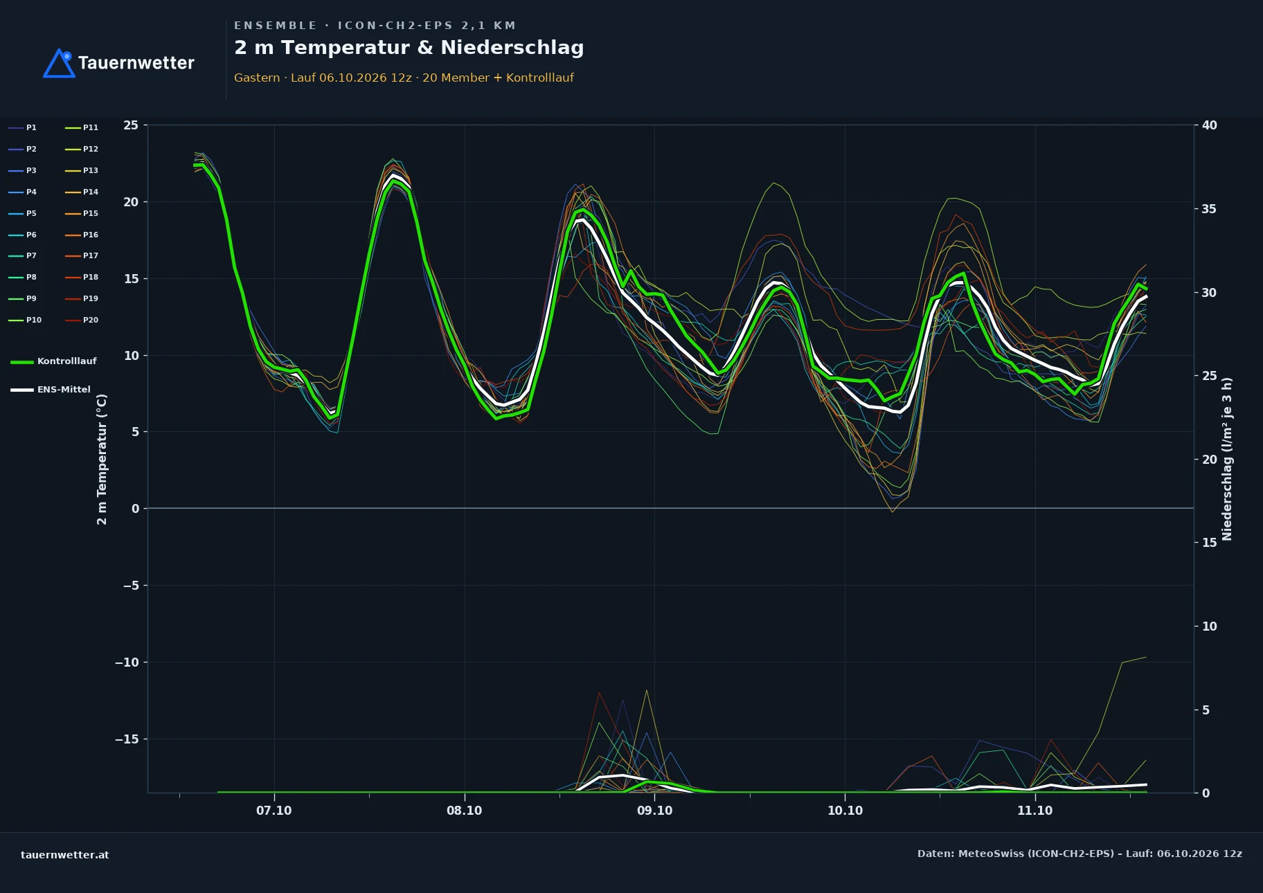Select the 11.10 date tick label
Image resolution: width=1263 pixels, height=893 pixels.
point(1034,811)
